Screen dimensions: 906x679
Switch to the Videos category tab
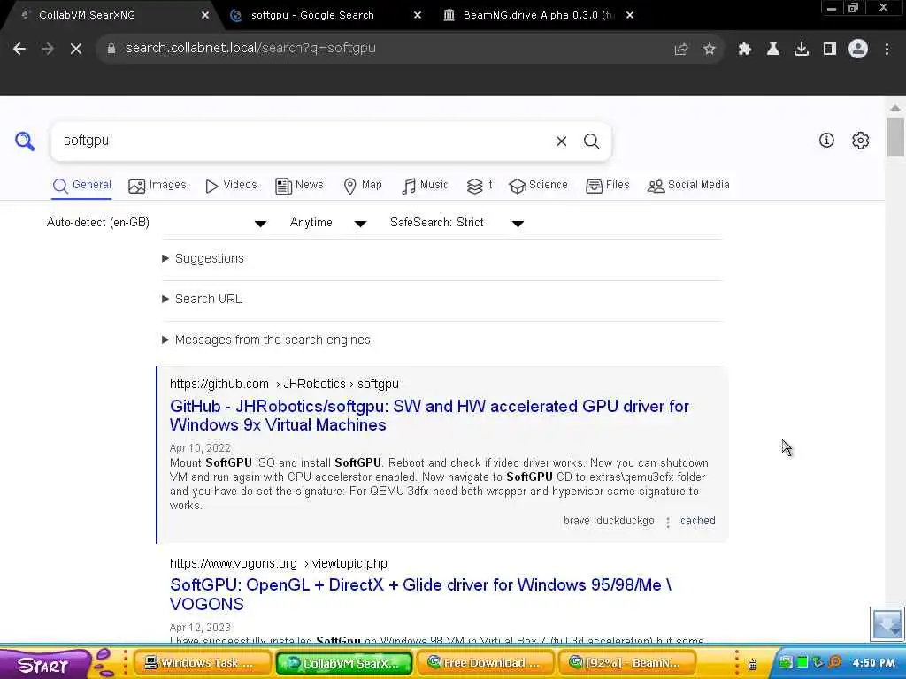click(x=231, y=186)
